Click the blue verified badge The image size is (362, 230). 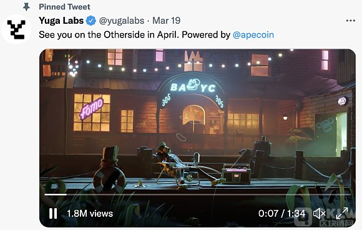(x=91, y=21)
